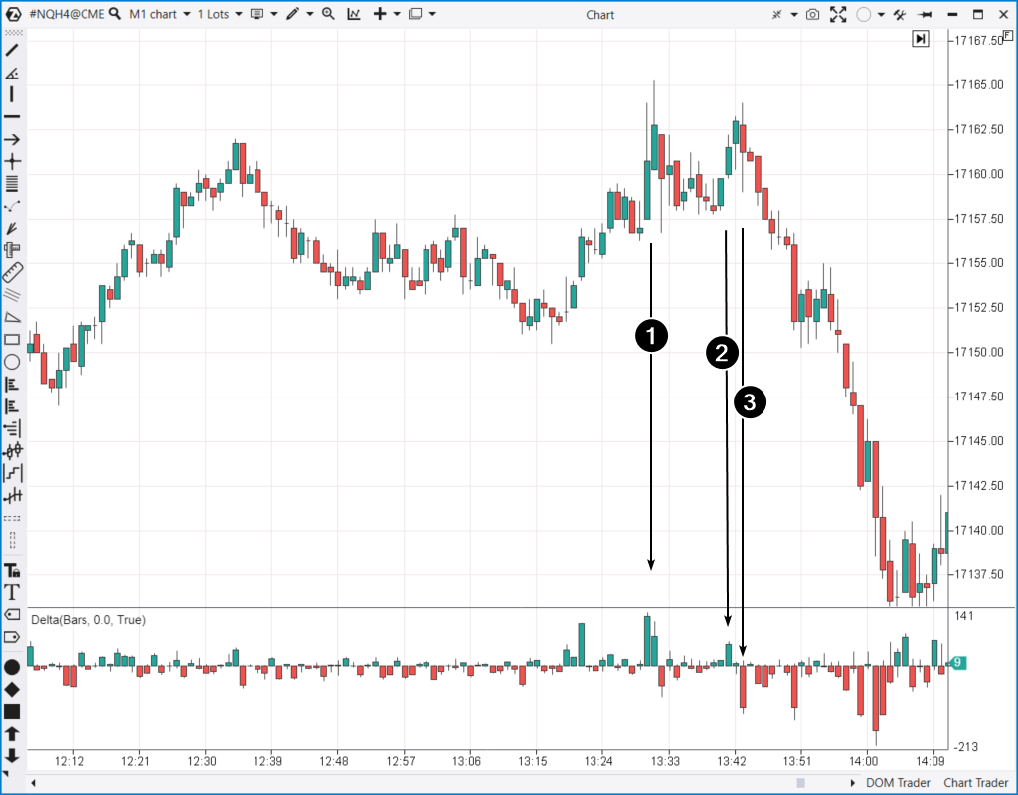Viewport: 1018px width, 795px height.
Task: Open the indicators chart icon
Action: tap(354, 14)
